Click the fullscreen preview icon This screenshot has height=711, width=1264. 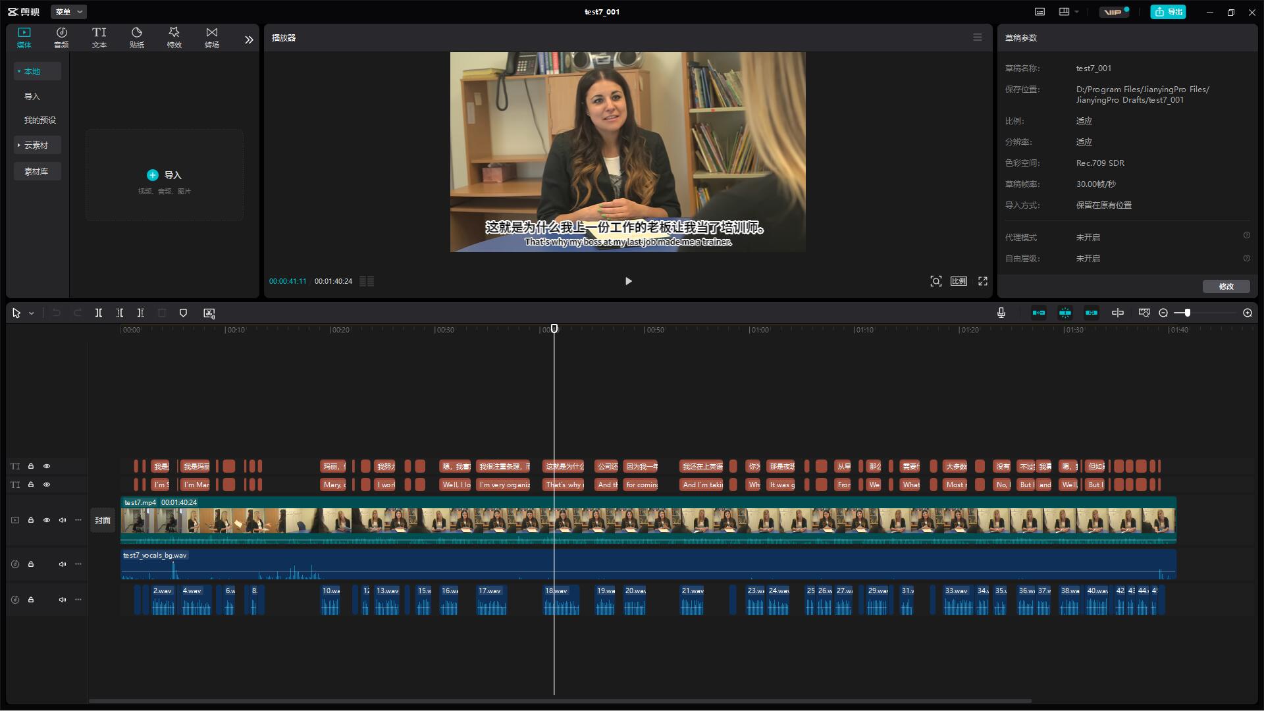coord(983,281)
